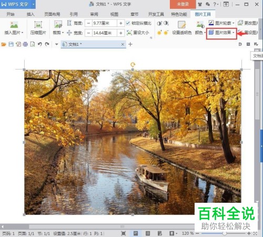Open Picture Effects (图片效果) dropdown

pyautogui.click(x=221, y=33)
